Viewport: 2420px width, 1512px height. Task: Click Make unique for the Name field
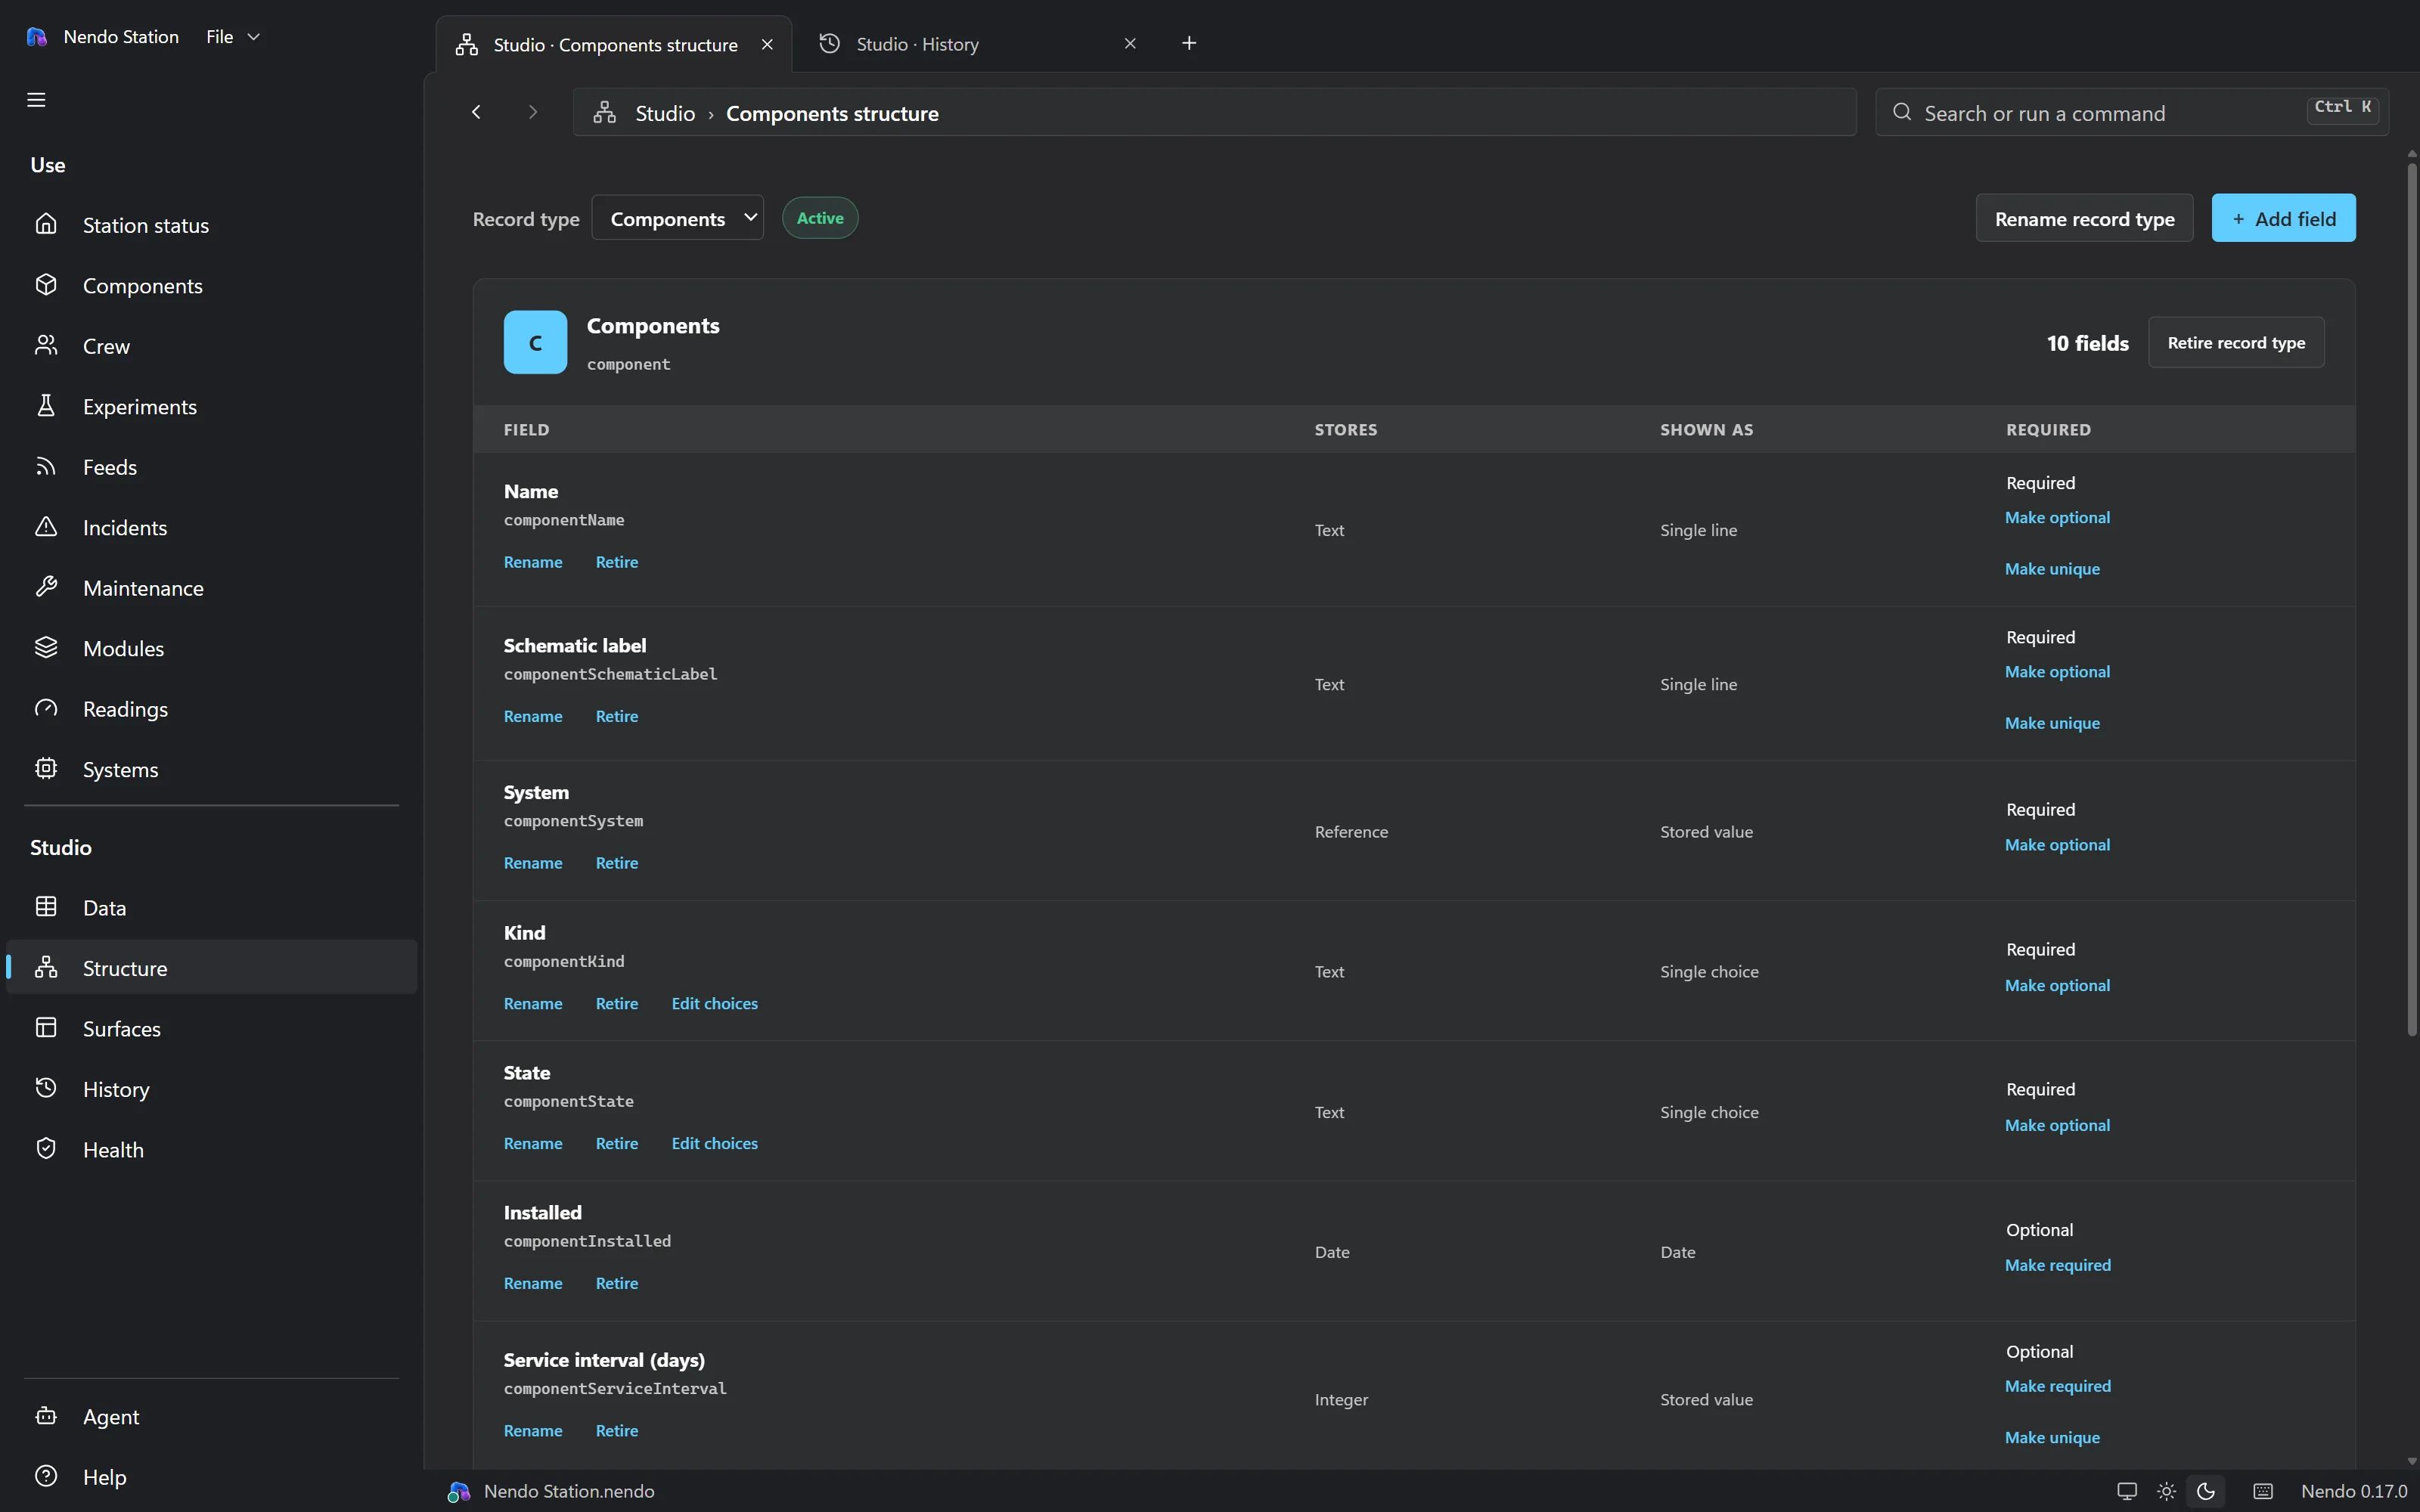click(x=2052, y=569)
